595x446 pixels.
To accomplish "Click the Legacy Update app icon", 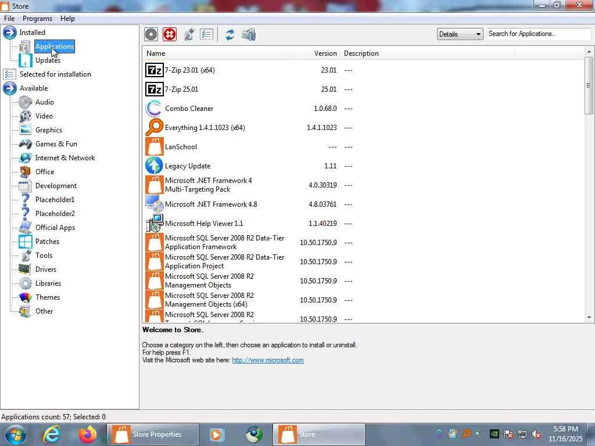I will 155,166.
